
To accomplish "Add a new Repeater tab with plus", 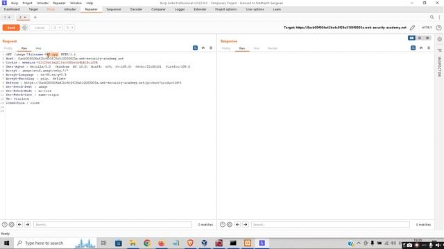I will tap(35, 17).
